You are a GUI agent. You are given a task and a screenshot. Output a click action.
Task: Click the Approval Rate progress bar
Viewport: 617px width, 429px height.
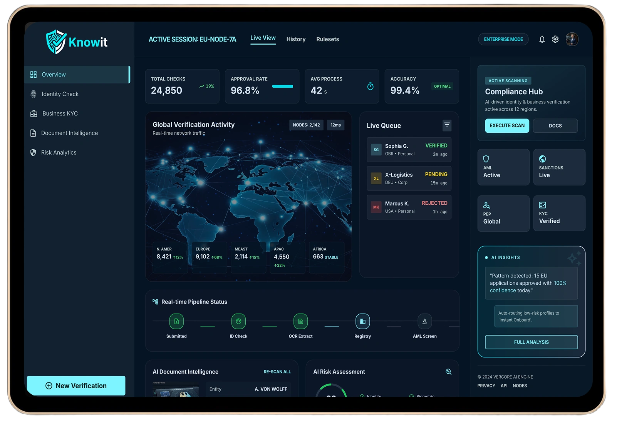click(x=282, y=86)
